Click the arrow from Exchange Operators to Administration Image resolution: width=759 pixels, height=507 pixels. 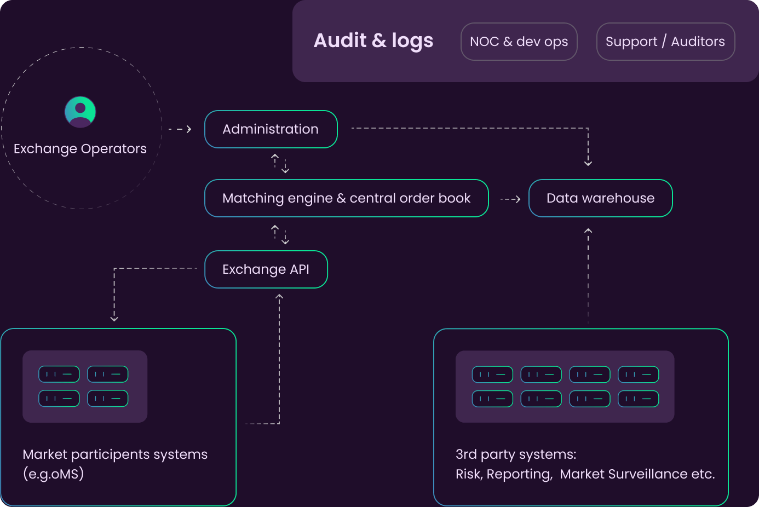point(181,129)
